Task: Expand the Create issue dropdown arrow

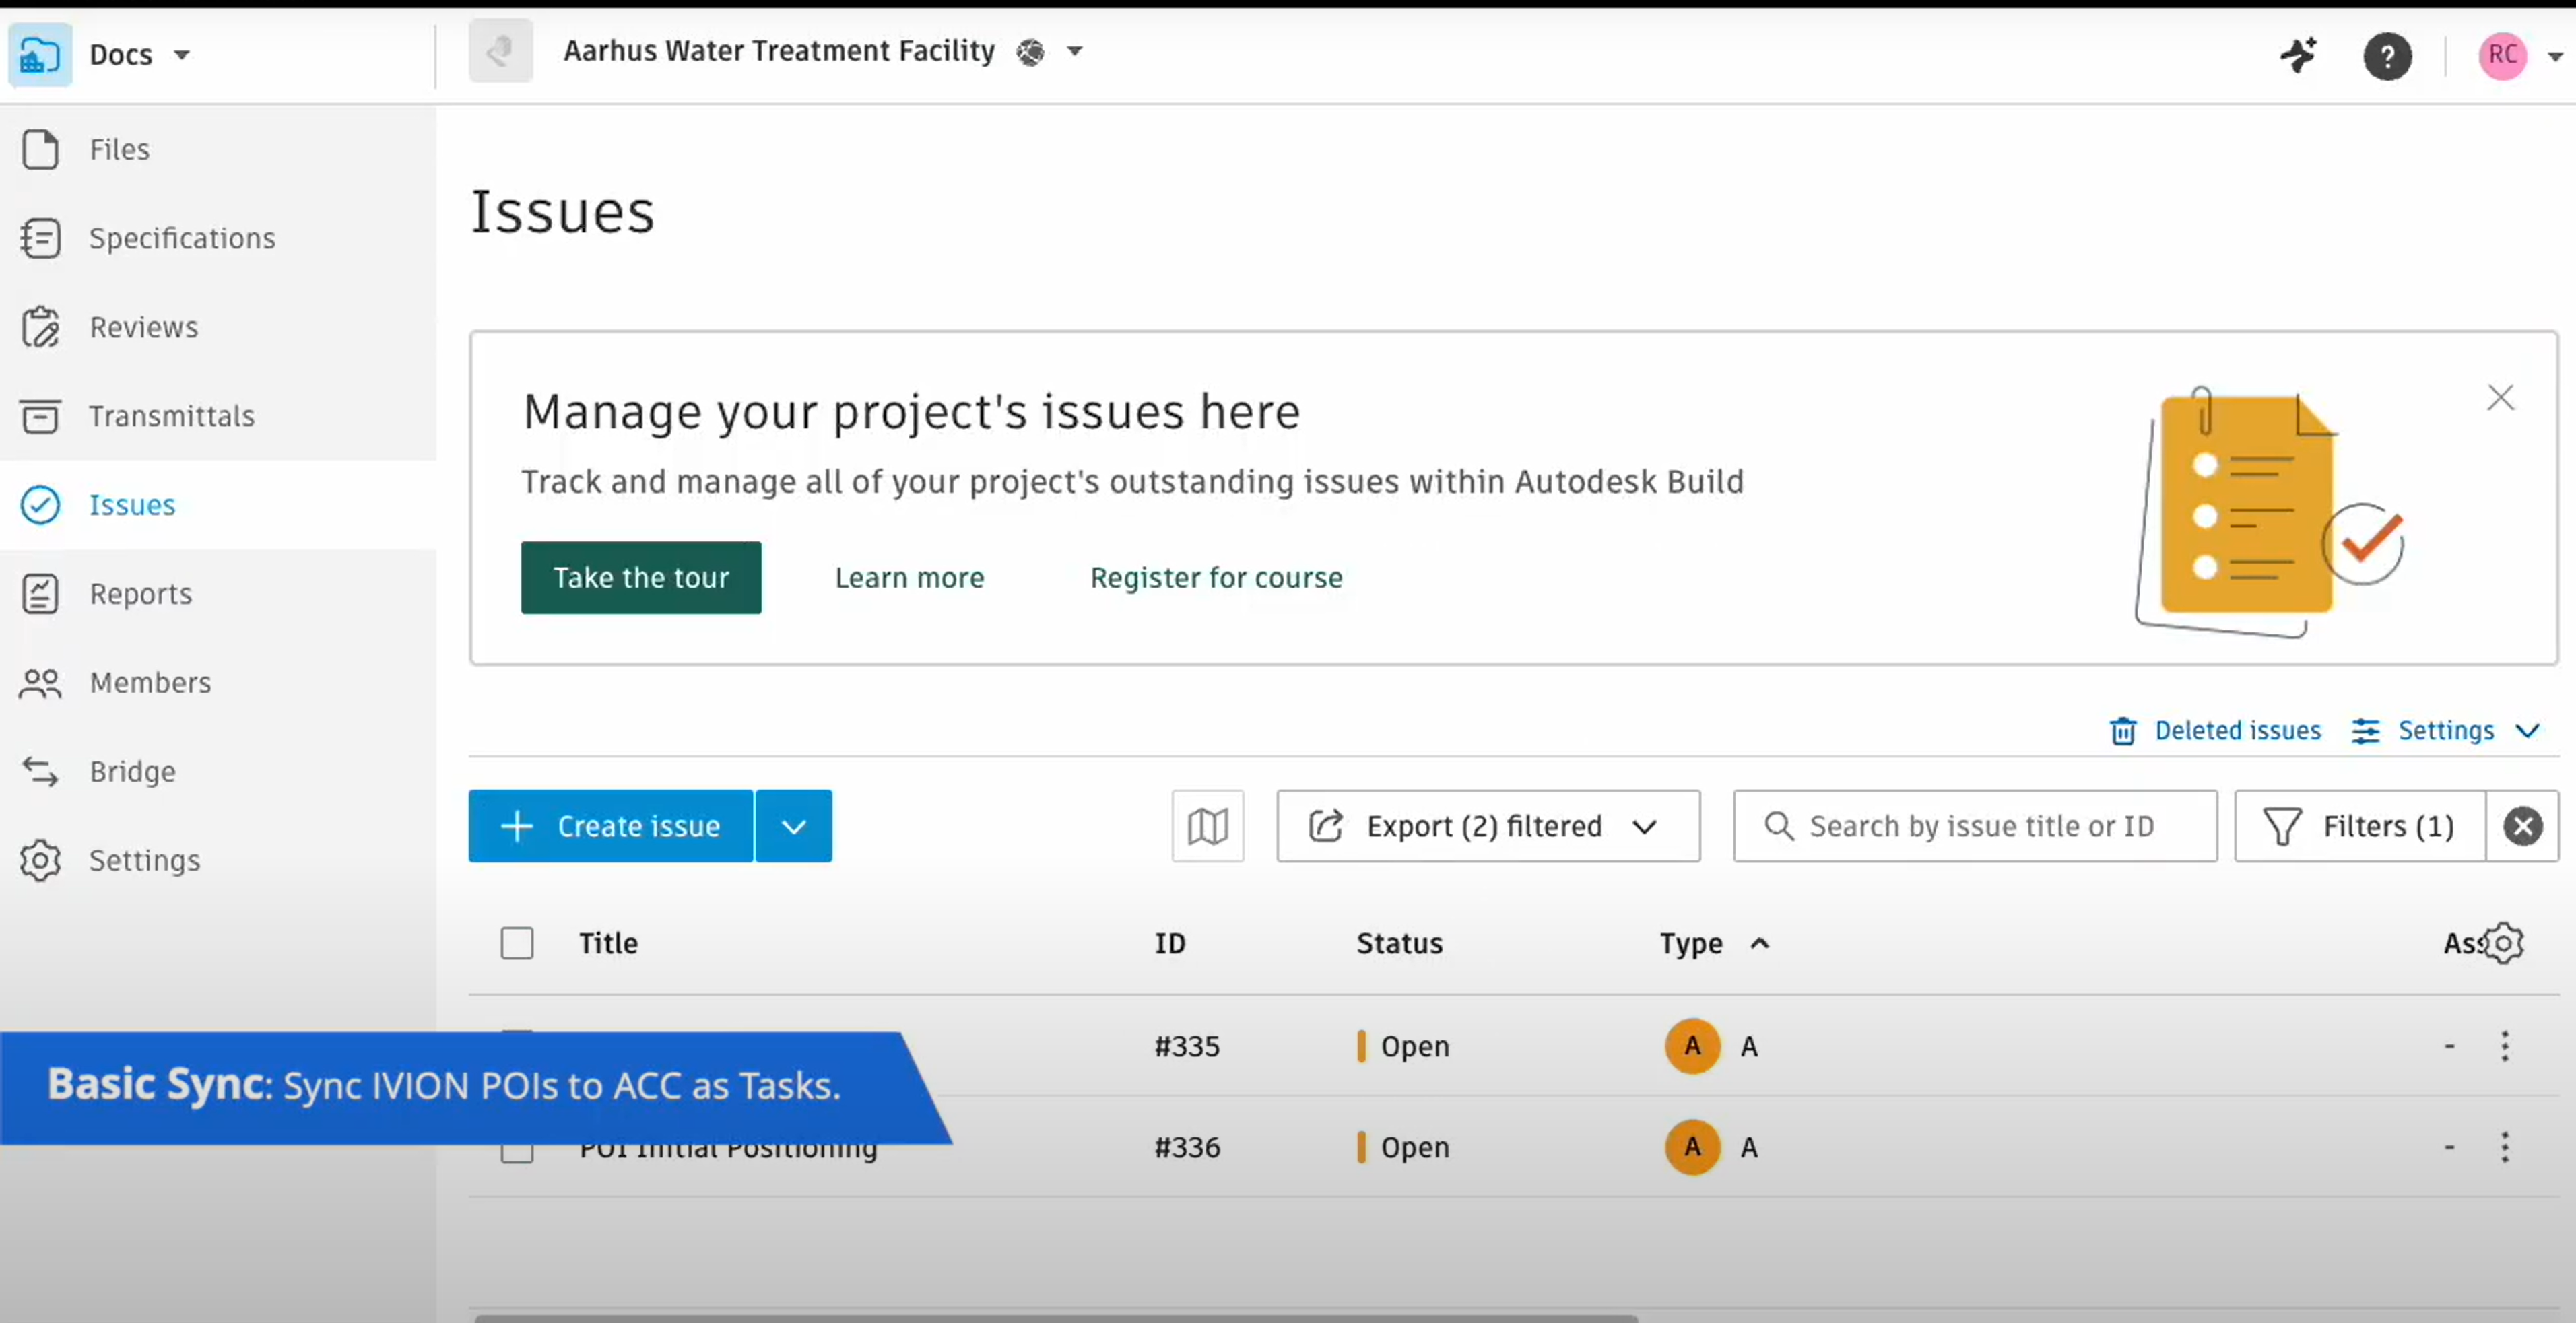Action: [793, 826]
